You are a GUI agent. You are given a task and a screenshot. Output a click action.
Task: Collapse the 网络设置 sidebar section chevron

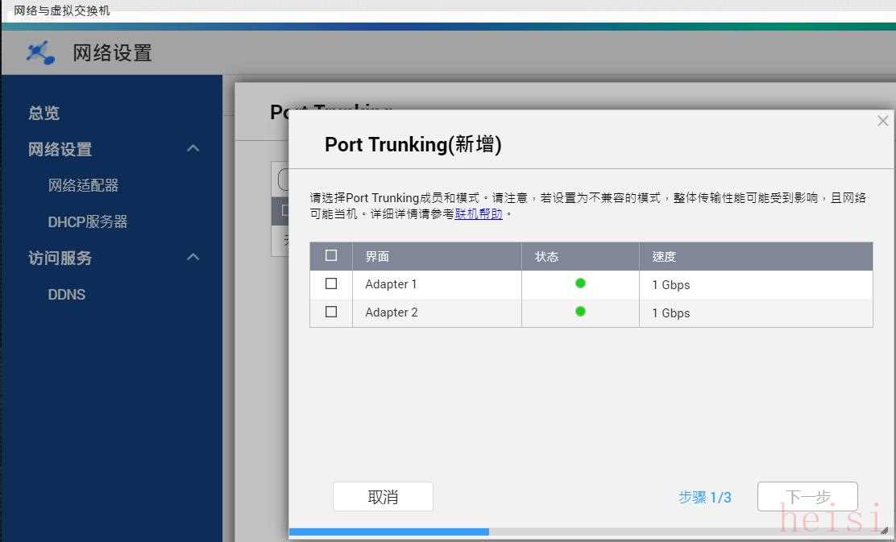point(193,149)
